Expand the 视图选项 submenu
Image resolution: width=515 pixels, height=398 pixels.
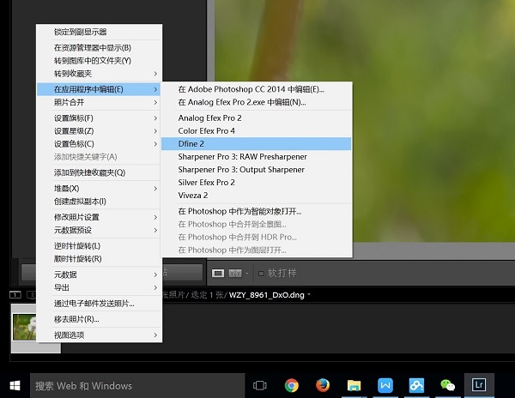point(99,335)
